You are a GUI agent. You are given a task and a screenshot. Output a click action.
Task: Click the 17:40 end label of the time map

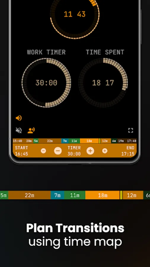point(132,141)
